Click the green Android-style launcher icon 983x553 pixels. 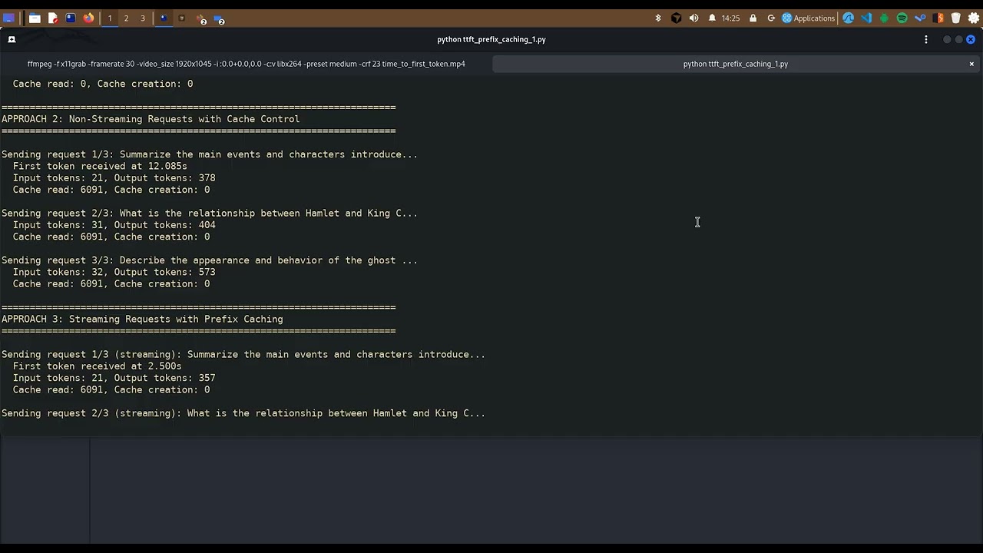click(x=884, y=18)
